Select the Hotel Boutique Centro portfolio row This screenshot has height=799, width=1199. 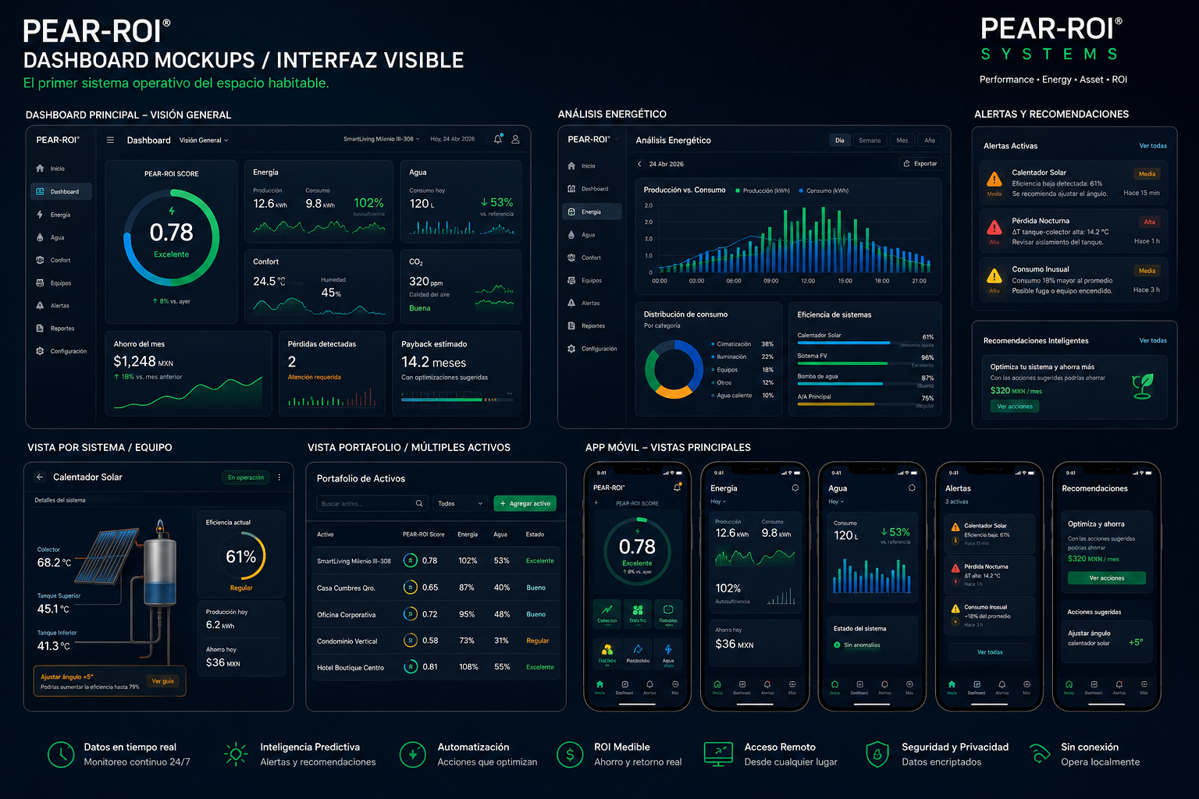pyautogui.click(x=436, y=667)
